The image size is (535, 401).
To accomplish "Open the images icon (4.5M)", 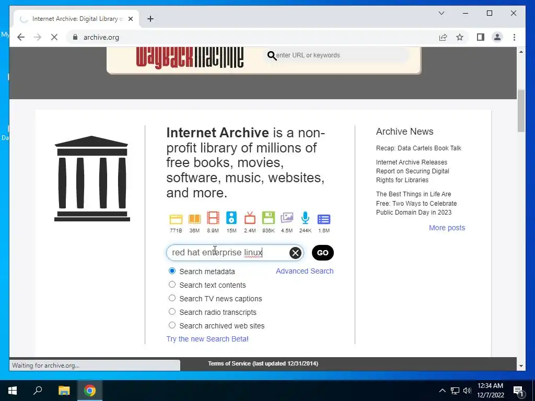I will tap(287, 218).
